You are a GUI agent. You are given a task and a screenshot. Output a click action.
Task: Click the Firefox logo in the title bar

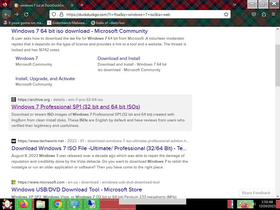pyautogui.click(x=5, y=4)
